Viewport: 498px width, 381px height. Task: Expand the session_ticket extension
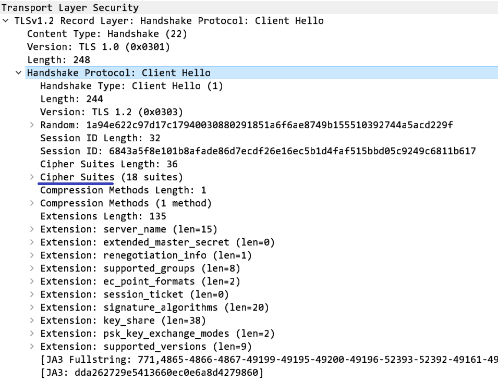point(32,294)
